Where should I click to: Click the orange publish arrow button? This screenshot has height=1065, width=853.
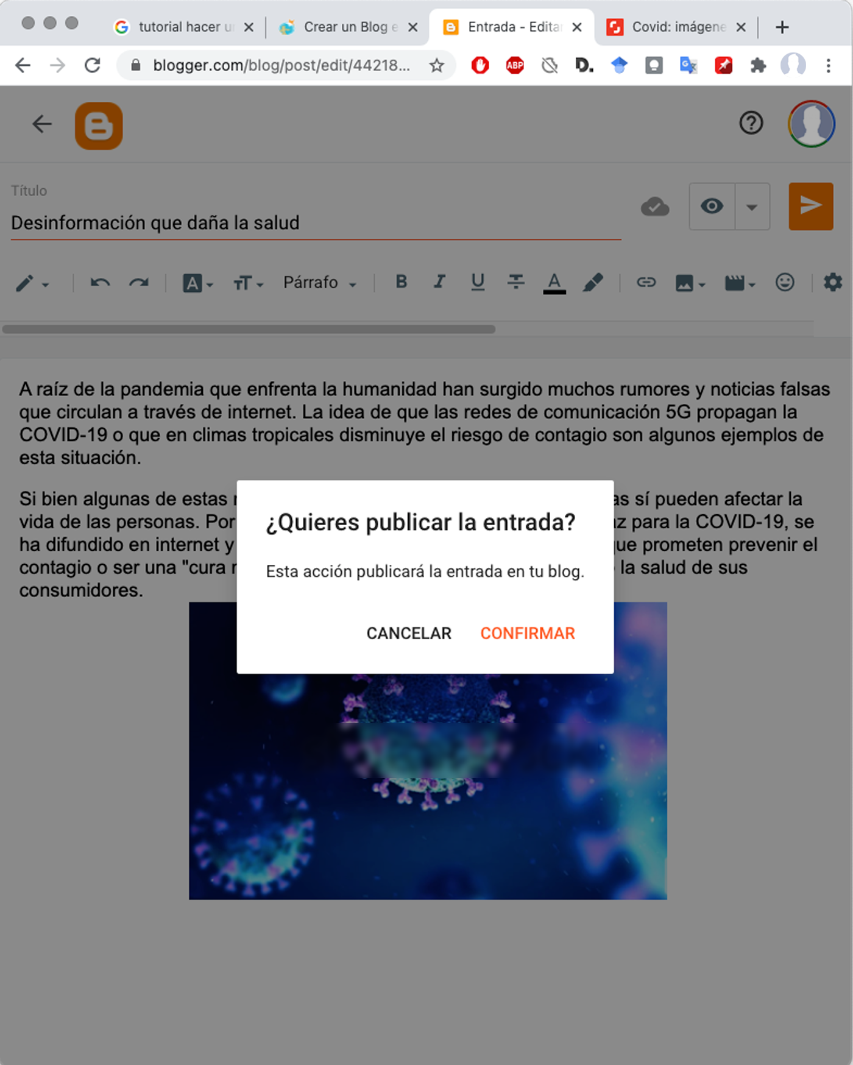coord(810,206)
